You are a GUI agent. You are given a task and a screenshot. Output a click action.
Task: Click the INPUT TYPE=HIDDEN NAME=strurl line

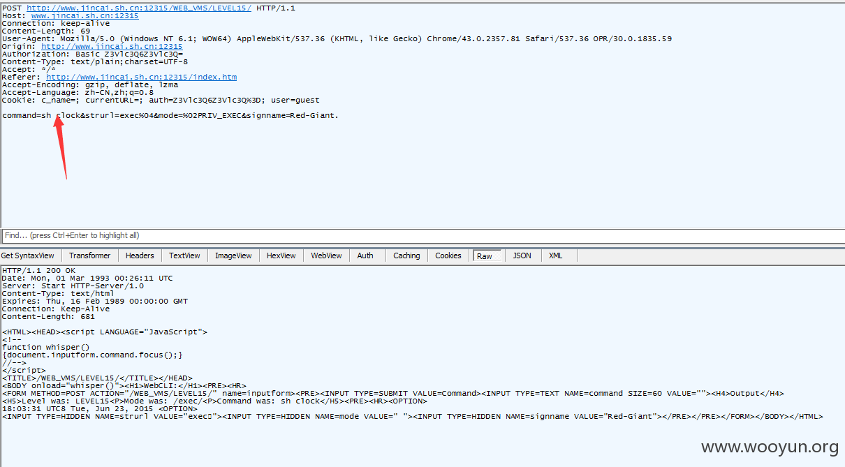coord(412,416)
